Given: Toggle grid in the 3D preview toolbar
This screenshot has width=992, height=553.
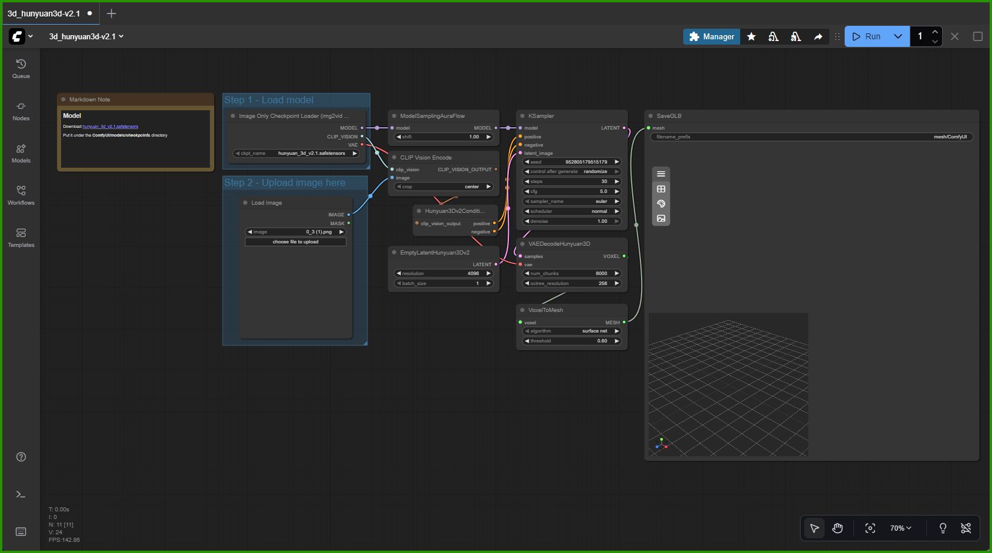Looking at the screenshot, I should (x=661, y=189).
